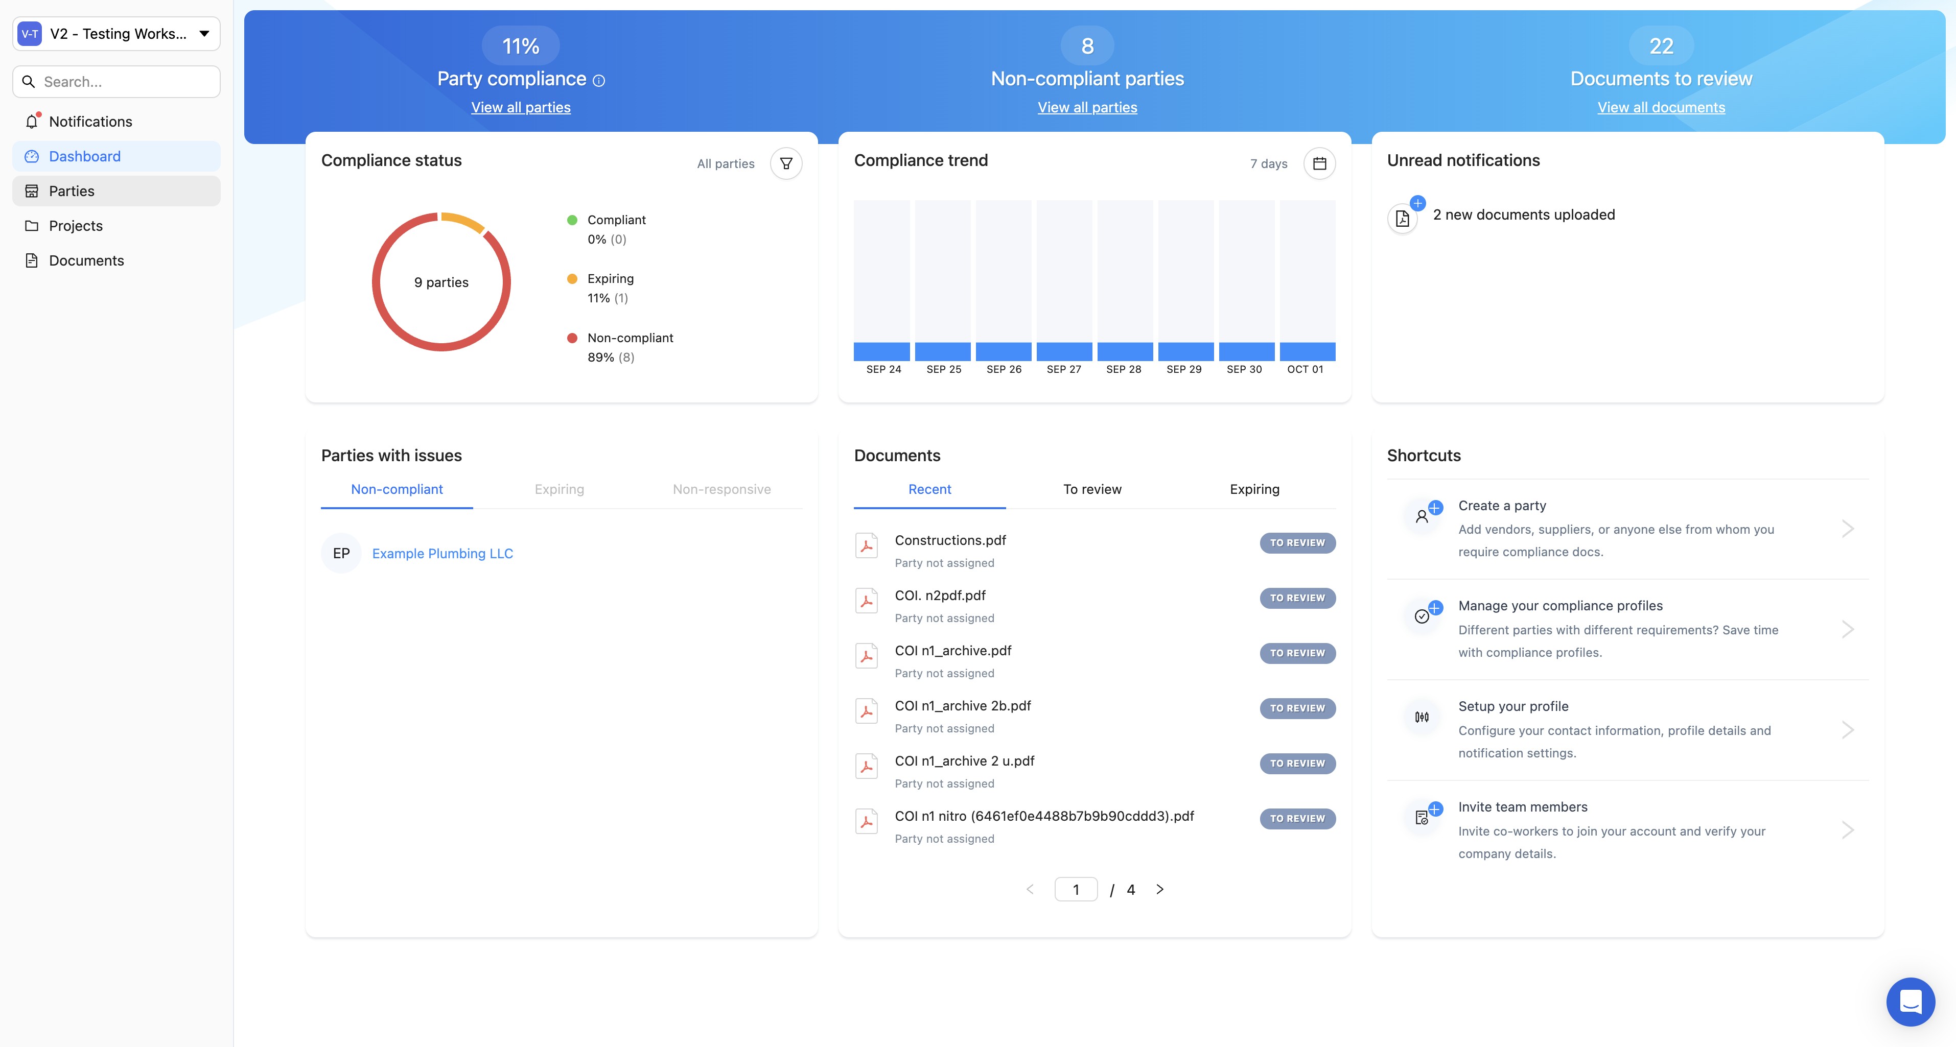Screen dimensions: 1956x1047
Task: Select the Expiring tab under Parties with issues
Action: coord(559,489)
